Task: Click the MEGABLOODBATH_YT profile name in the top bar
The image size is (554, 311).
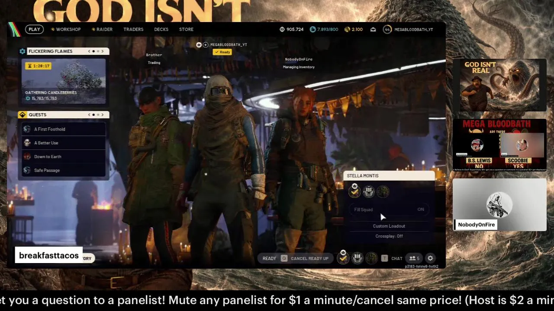Action: click(413, 29)
